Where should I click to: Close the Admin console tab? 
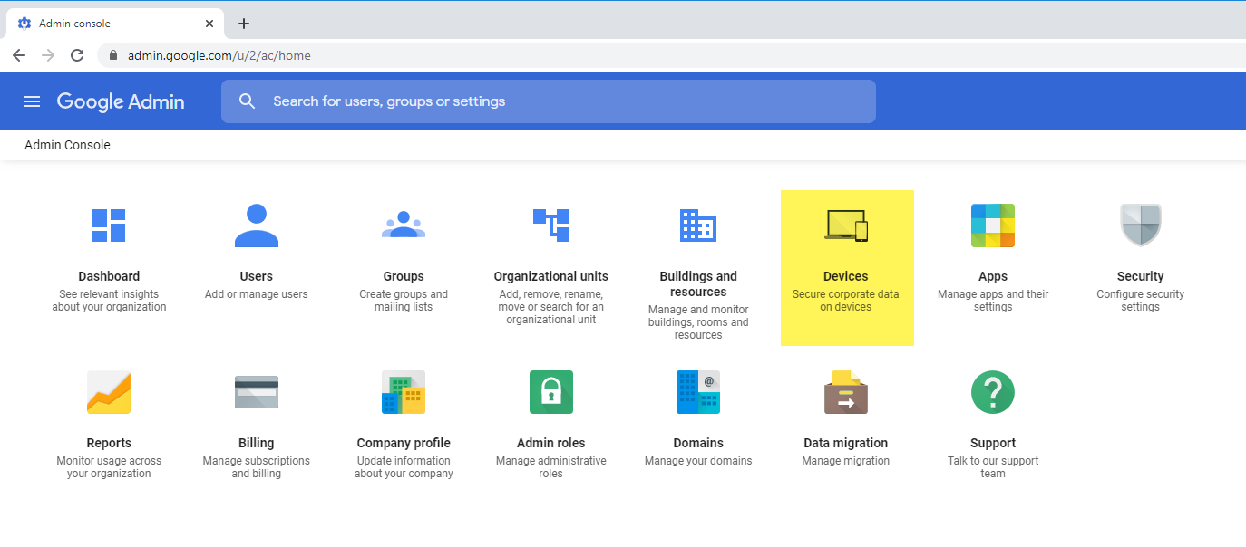210,24
